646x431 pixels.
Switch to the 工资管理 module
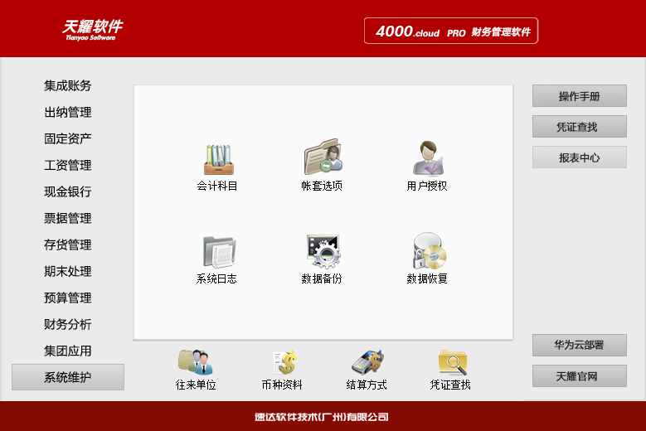(x=67, y=165)
